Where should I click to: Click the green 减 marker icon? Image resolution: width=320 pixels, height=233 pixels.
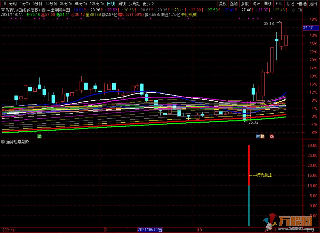[x=39, y=136]
